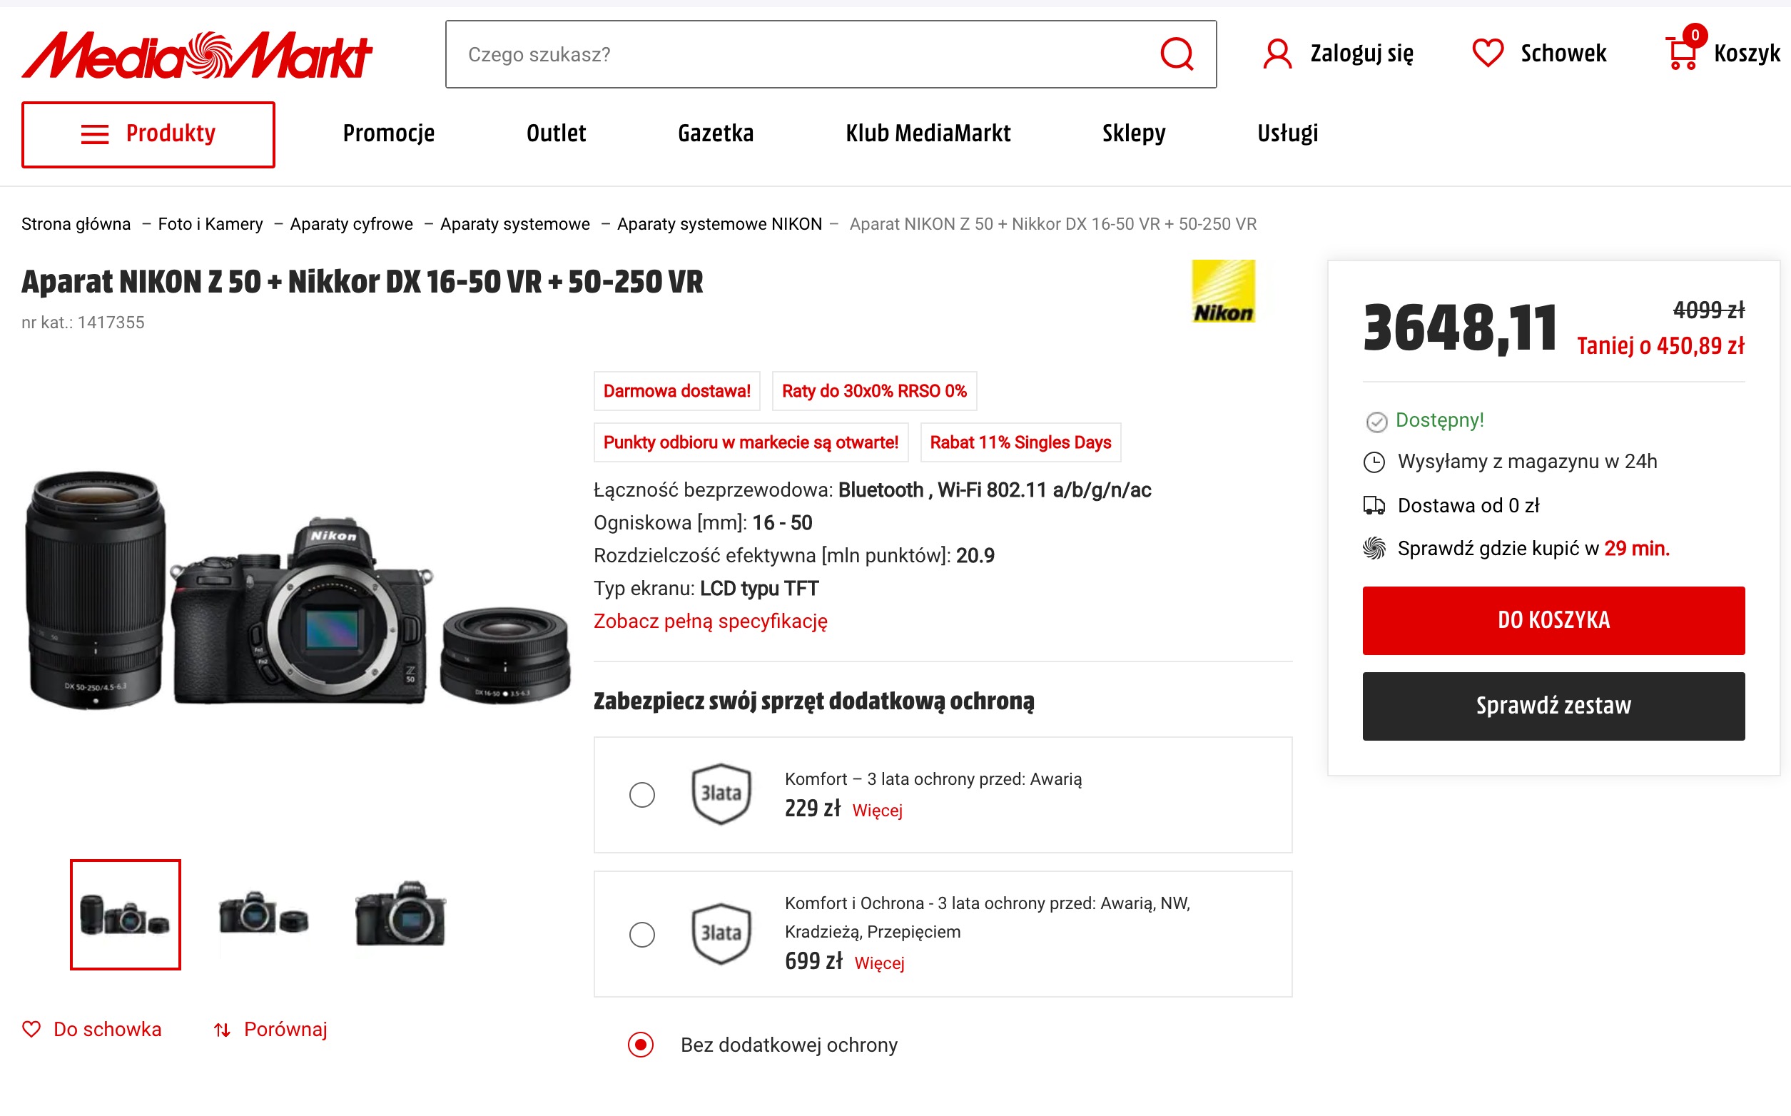
Task: Add to wishlist via Do schowka heart
Action: tap(31, 1029)
